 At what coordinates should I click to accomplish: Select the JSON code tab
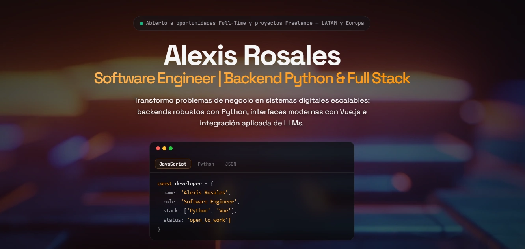pos(231,164)
